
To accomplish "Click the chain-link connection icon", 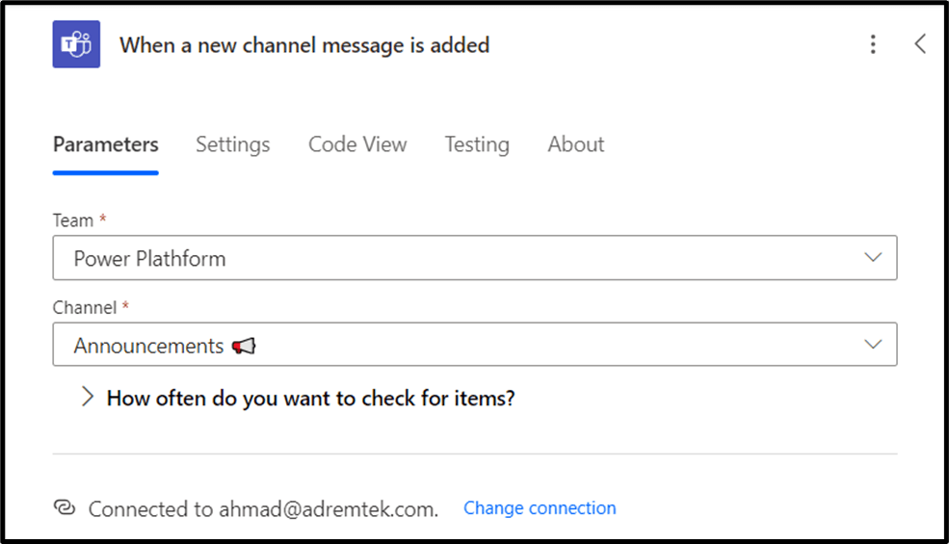I will tap(65, 507).
